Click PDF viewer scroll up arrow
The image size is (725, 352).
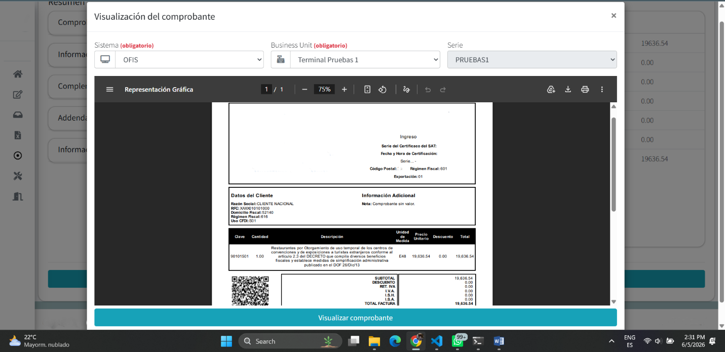tap(614, 106)
